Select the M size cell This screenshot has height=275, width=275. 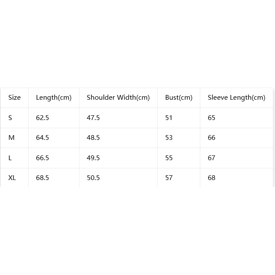pos(11,138)
